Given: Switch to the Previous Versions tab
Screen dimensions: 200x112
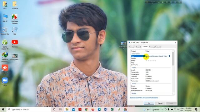Looking at the screenshot, I should point(155,47).
